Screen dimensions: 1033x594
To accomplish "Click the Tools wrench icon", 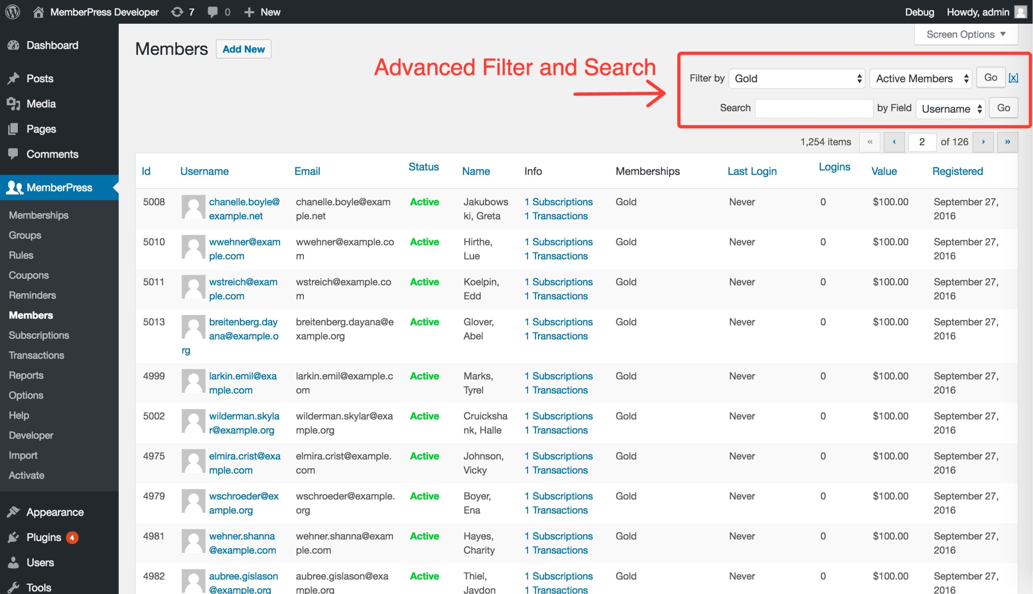I will [13, 588].
